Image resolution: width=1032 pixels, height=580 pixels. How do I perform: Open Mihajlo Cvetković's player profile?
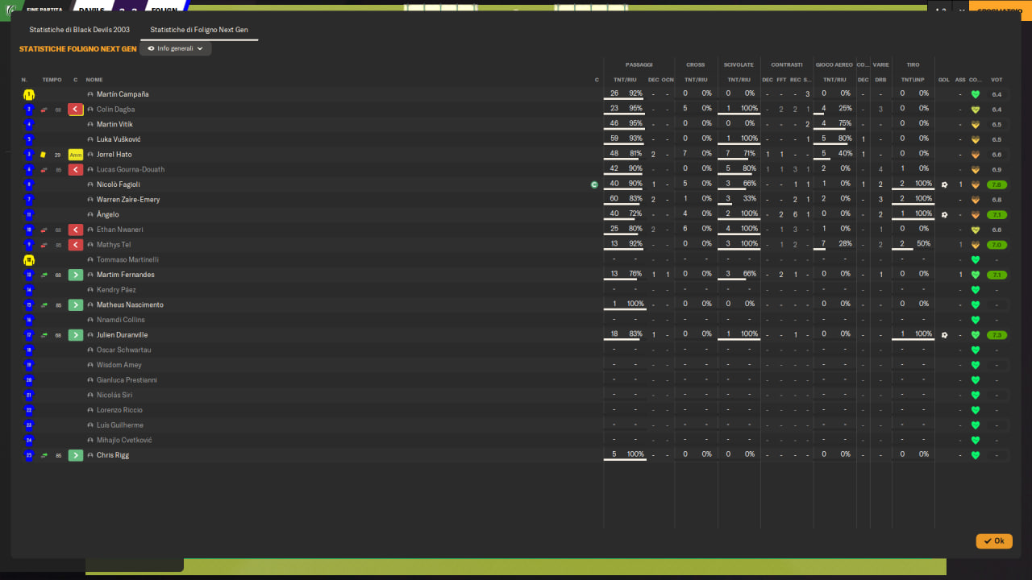pos(124,441)
